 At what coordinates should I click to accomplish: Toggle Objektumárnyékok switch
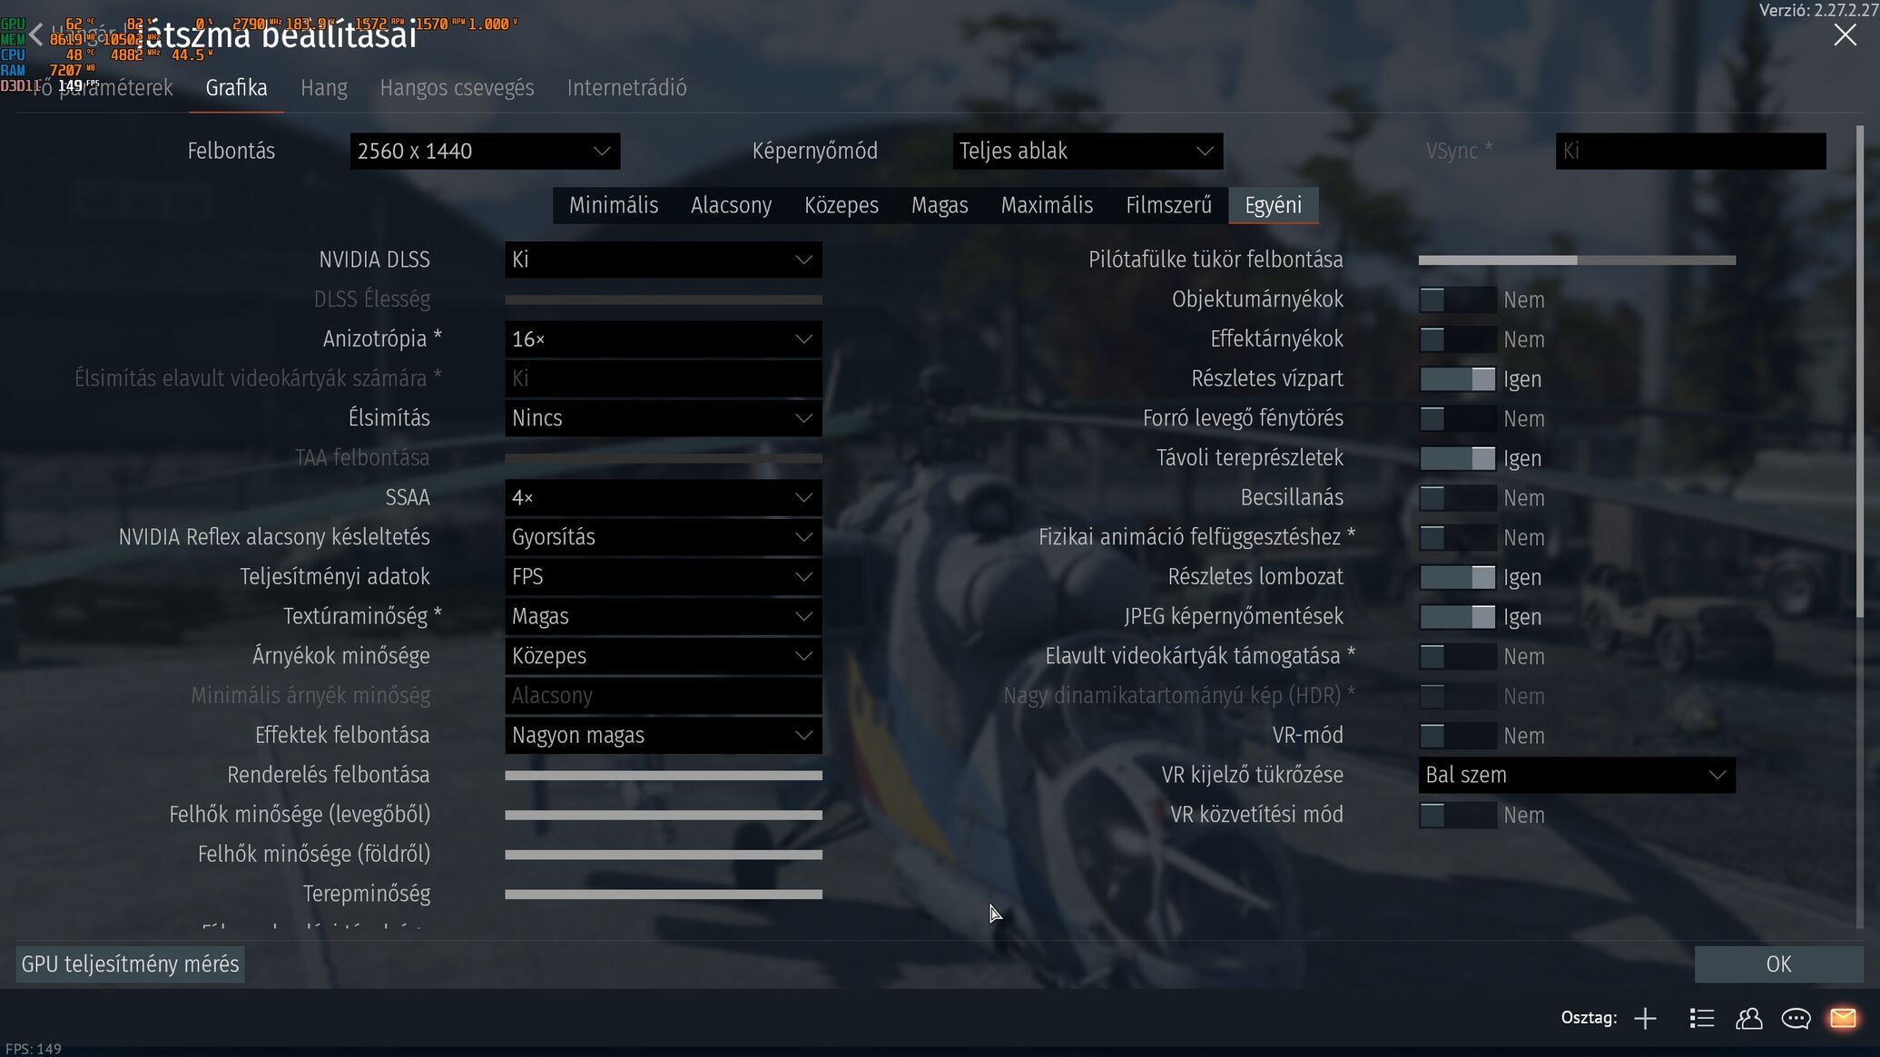pos(1457,299)
